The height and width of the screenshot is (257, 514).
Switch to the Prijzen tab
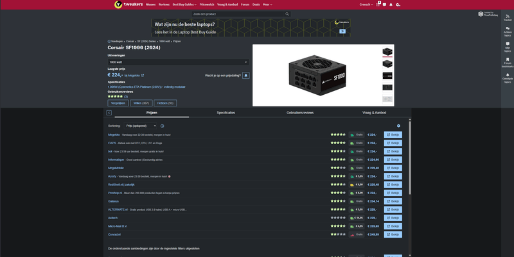pyautogui.click(x=152, y=113)
